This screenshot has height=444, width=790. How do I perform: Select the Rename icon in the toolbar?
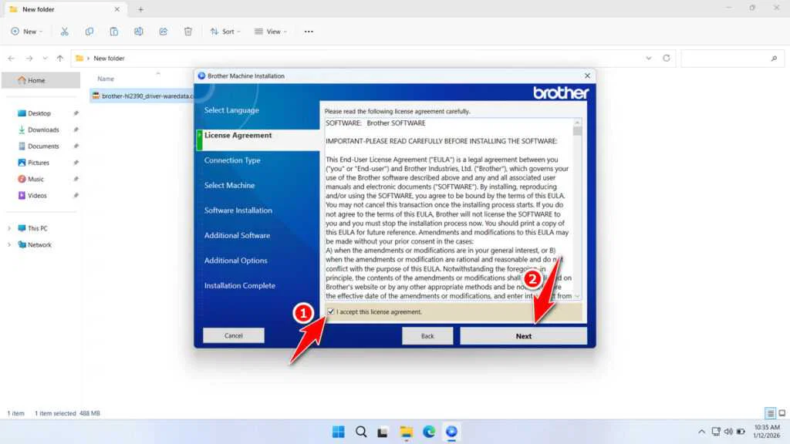pos(139,31)
